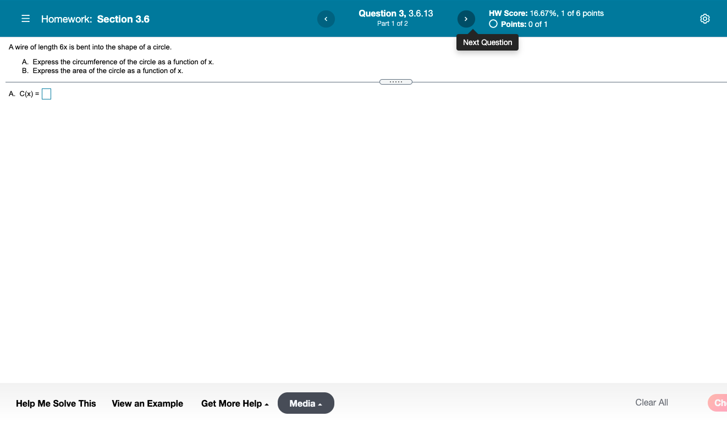Click the C(x) answer input box

pos(46,94)
